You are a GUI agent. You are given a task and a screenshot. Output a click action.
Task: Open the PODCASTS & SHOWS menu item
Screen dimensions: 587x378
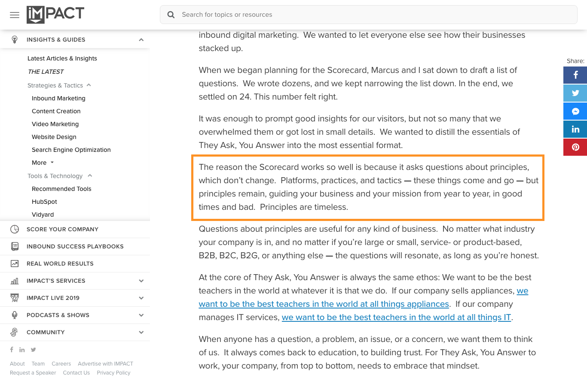58,315
